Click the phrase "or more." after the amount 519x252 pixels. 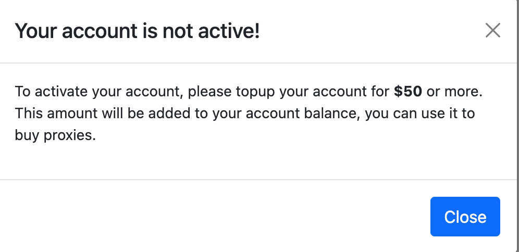coord(454,92)
